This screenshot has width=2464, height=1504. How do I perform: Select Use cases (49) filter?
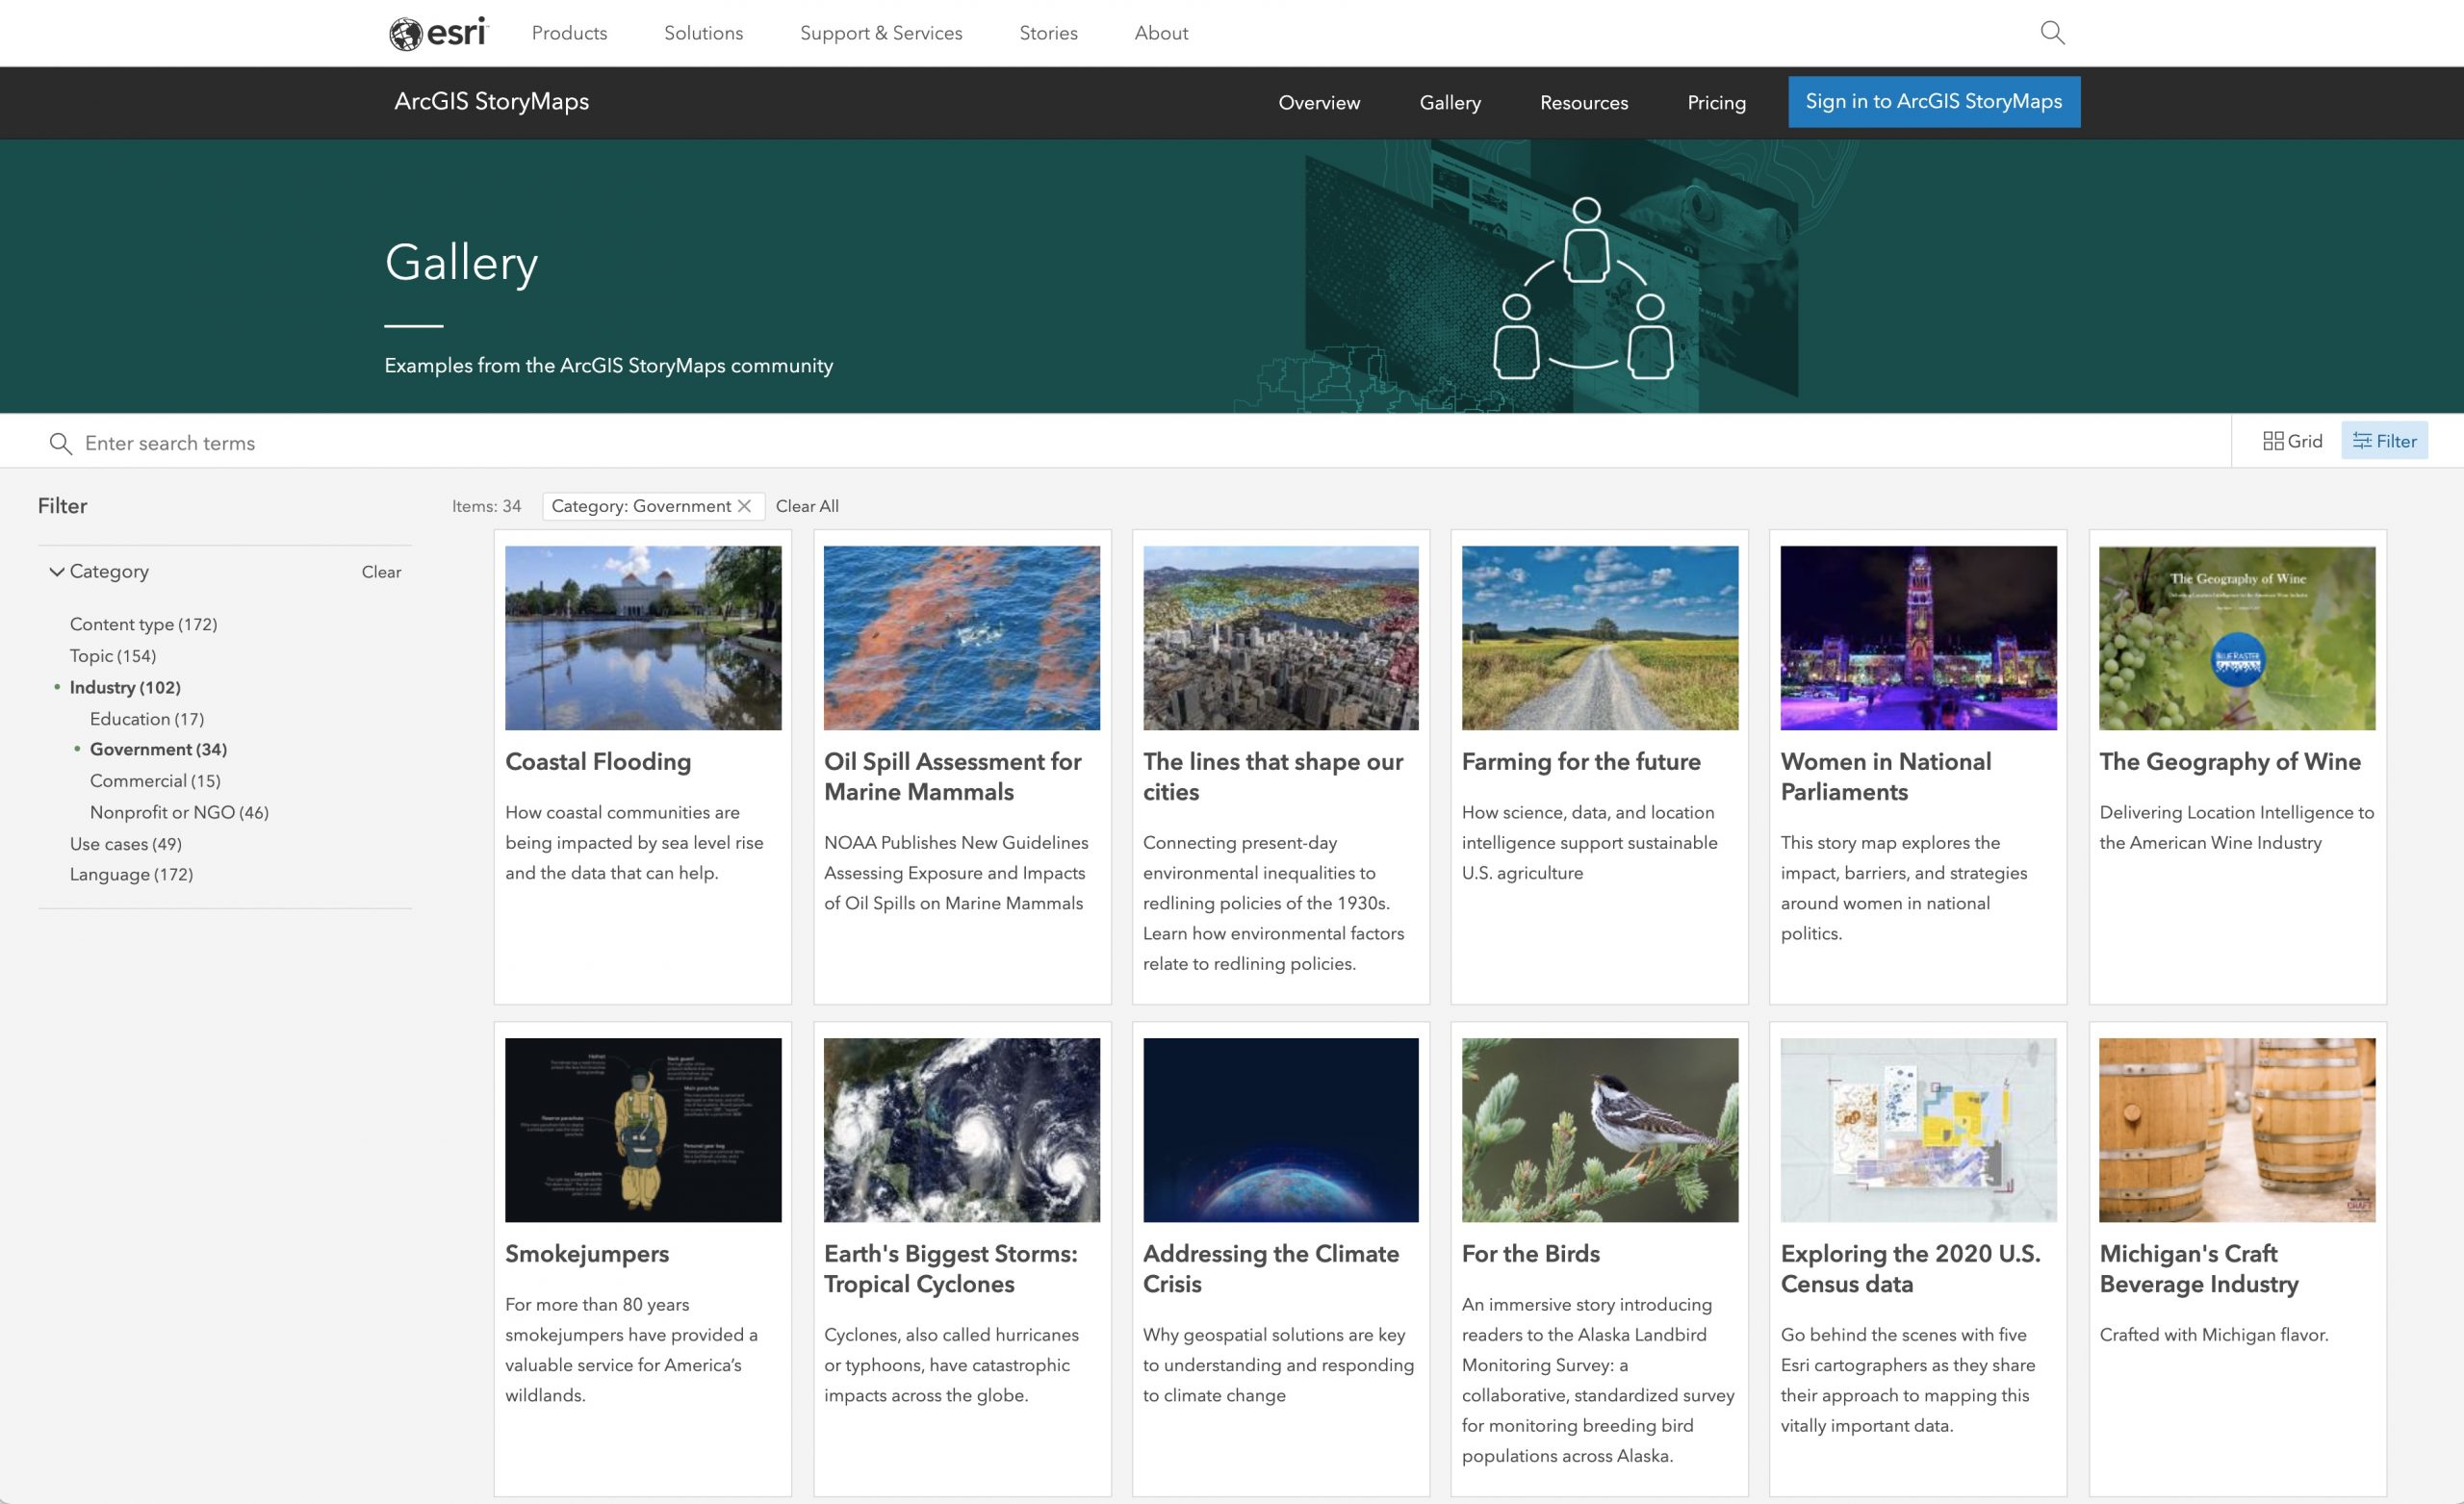click(x=126, y=844)
